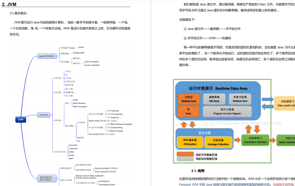Click the "pc寄存器" leaf text
295x186 pixels.
(x=69, y=85)
